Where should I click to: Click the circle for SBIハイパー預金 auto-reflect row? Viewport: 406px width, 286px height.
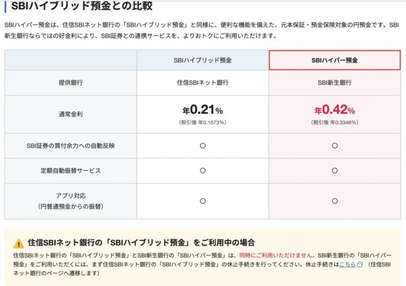click(335, 146)
